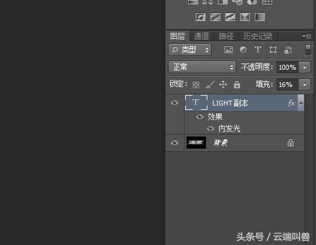Switch to the 通道 tab
Viewport: 316px width, 245px height.
[x=201, y=36]
